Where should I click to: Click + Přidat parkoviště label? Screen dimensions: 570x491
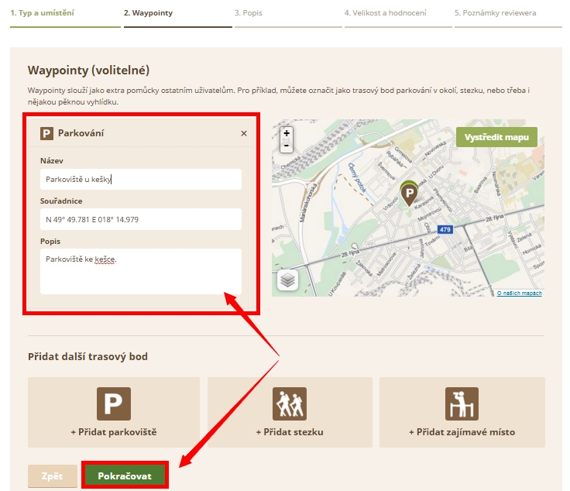[114, 432]
